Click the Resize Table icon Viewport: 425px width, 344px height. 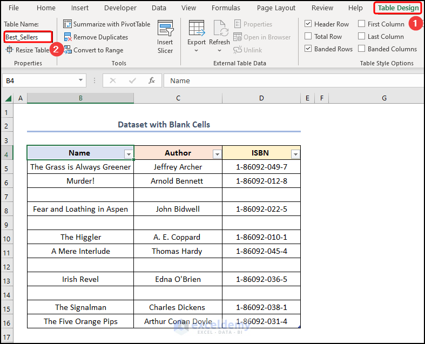10,50
